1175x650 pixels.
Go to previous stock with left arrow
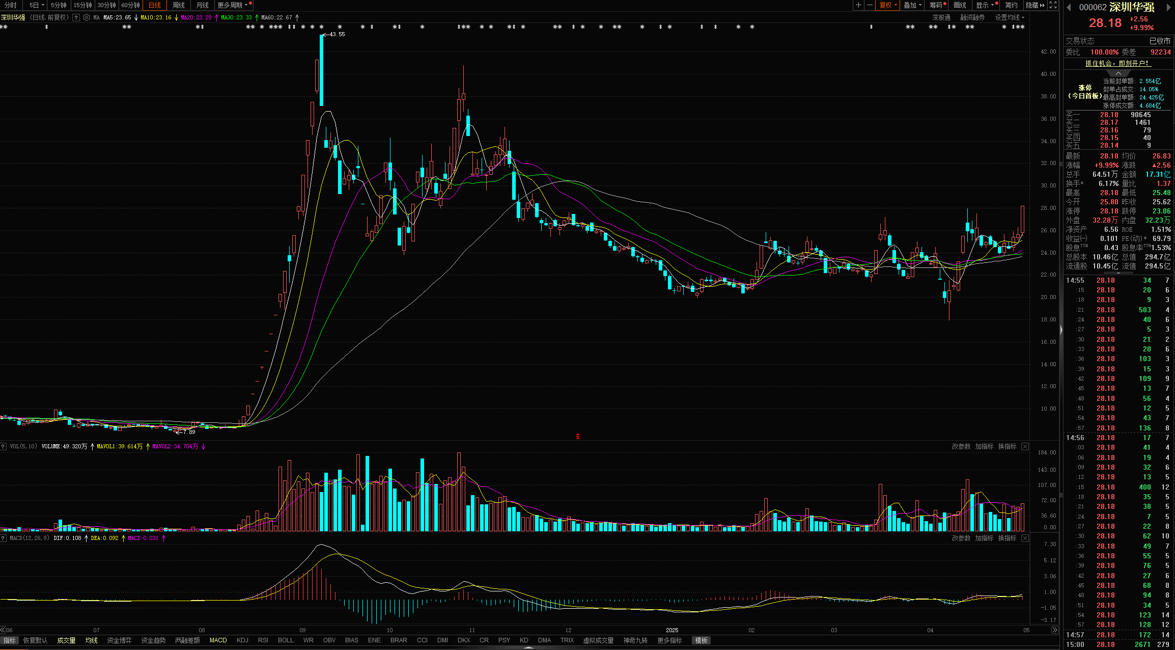click(1069, 7)
